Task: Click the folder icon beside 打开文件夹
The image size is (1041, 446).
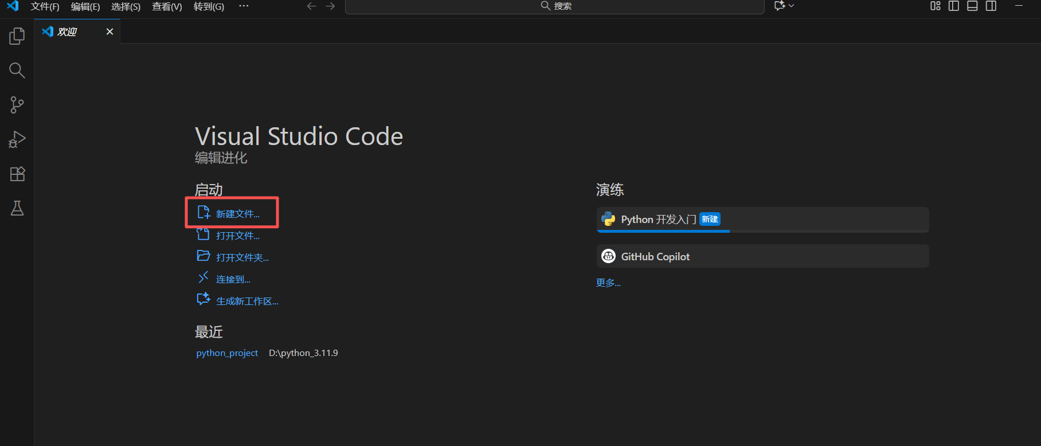Action: point(203,256)
